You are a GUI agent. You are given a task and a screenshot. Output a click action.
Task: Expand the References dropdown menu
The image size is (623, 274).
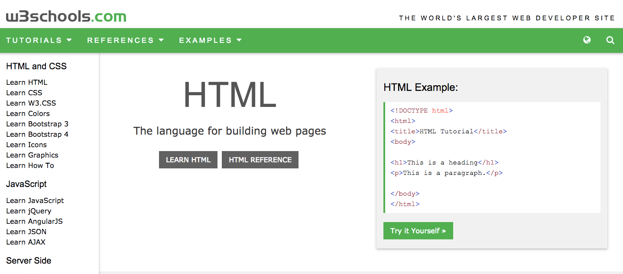tap(126, 40)
